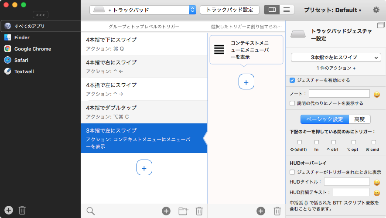Delete the selected trigger with the trash icon
386x218 pixels.
tap(199, 211)
